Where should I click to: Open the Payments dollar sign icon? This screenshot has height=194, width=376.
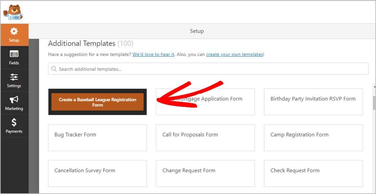pos(14,123)
